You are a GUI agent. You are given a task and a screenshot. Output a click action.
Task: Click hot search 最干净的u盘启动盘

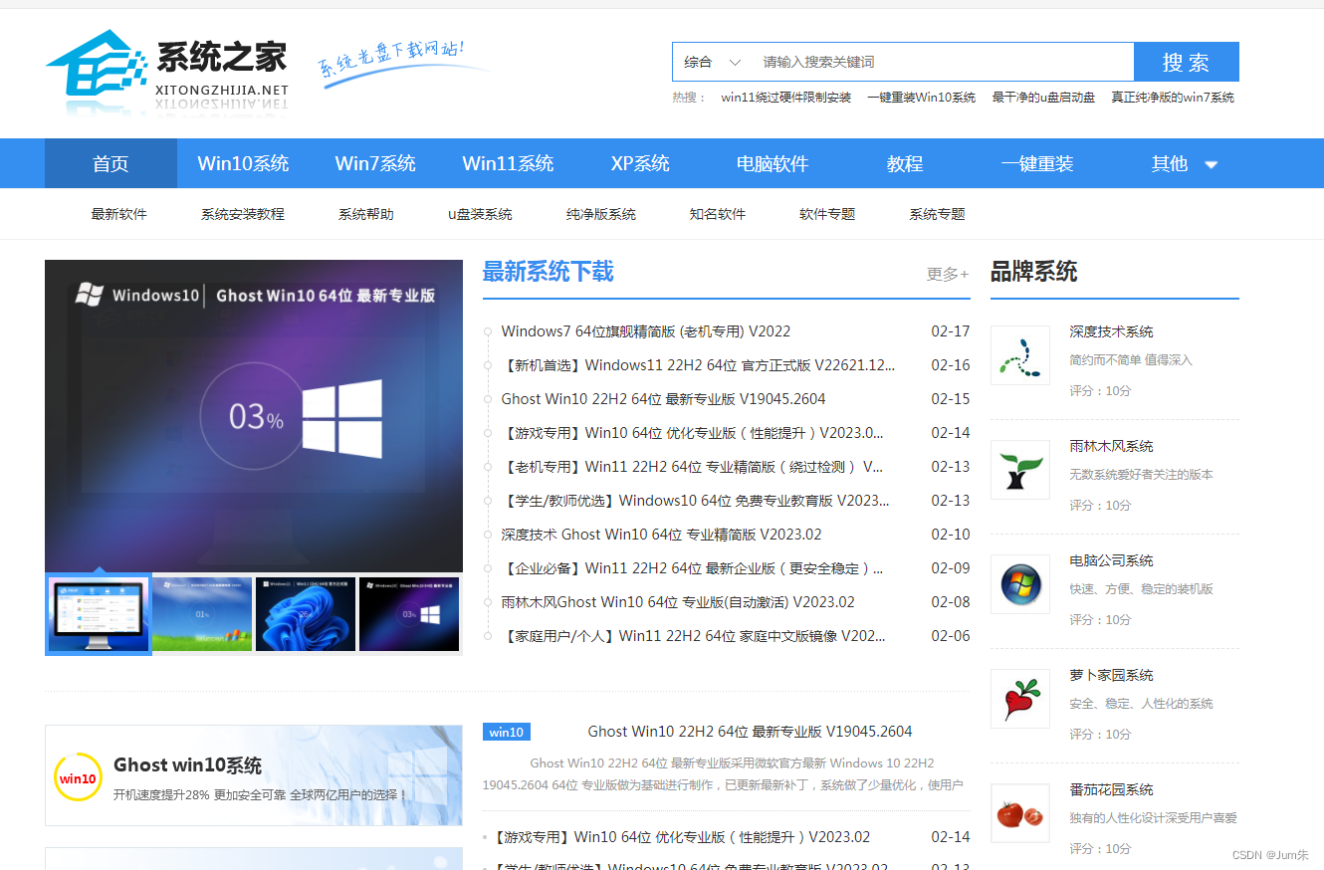tap(1043, 98)
